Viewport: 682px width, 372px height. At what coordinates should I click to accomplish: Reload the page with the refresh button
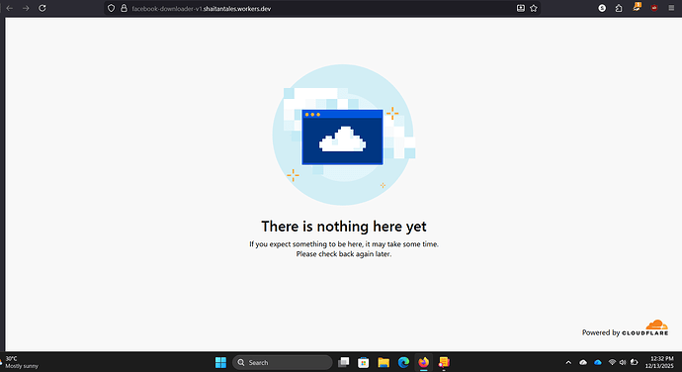pyautogui.click(x=43, y=8)
